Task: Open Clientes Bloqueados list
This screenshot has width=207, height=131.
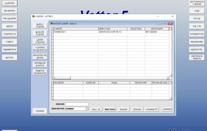Action: [40, 49]
